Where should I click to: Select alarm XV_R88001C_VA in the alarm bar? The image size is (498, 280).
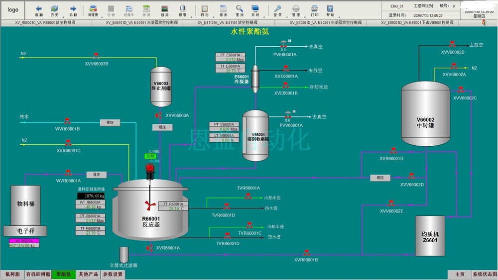click(x=45, y=22)
